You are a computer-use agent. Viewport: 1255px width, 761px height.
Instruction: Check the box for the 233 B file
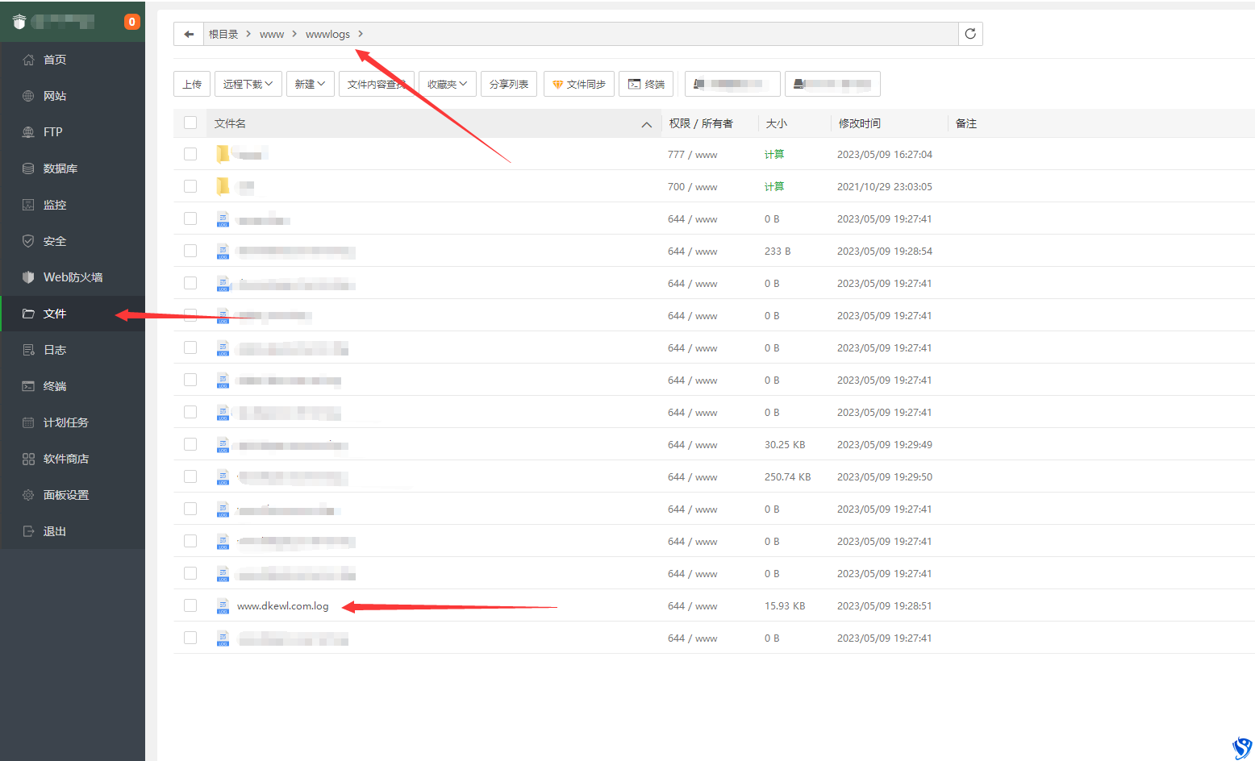click(x=190, y=251)
